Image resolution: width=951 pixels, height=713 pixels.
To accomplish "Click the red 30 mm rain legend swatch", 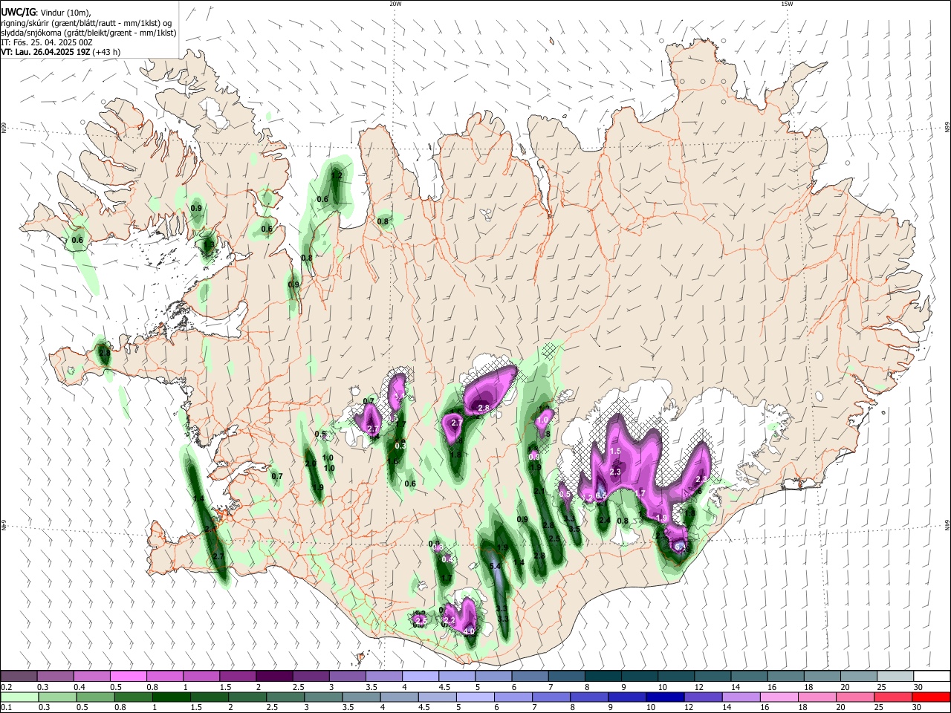I will [x=932, y=697].
